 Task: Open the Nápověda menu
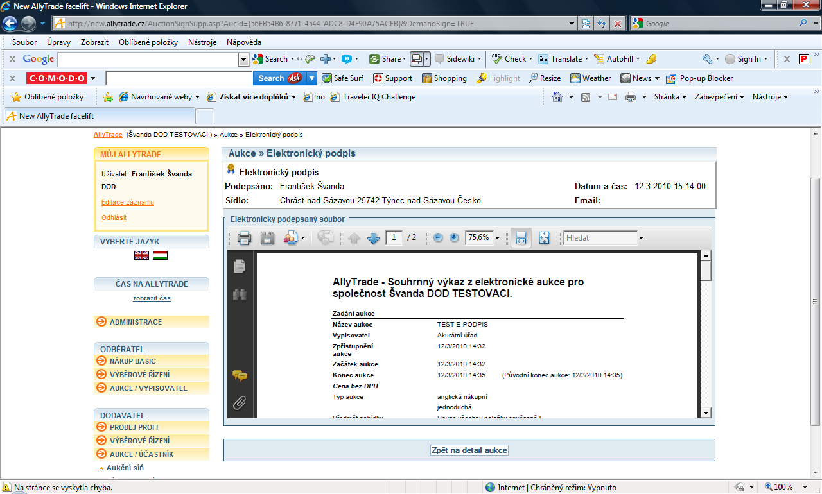coord(244,42)
